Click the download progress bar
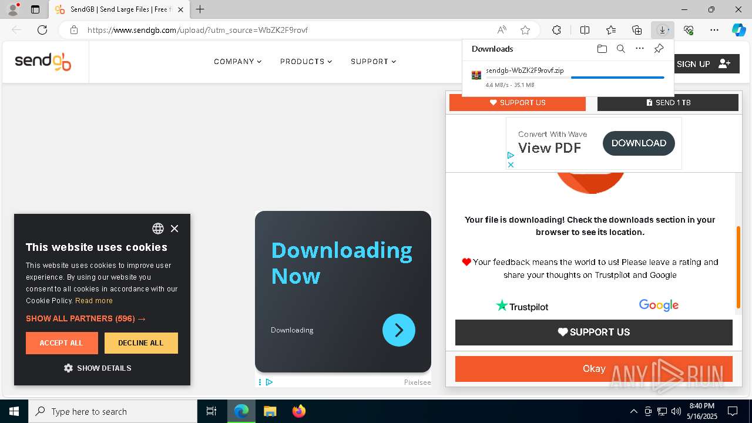This screenshot has height=423, width=752. coord(575,78)
